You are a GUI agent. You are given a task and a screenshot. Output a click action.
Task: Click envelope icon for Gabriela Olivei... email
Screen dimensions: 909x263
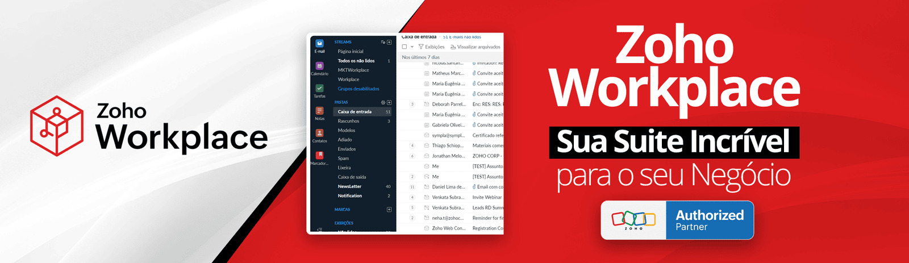tap(427, 125)
